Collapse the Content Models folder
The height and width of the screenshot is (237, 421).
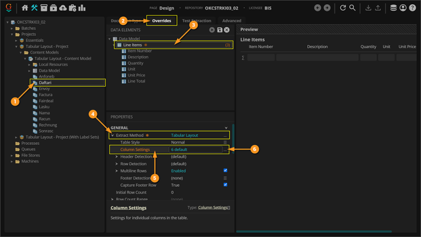click(20, 53)
